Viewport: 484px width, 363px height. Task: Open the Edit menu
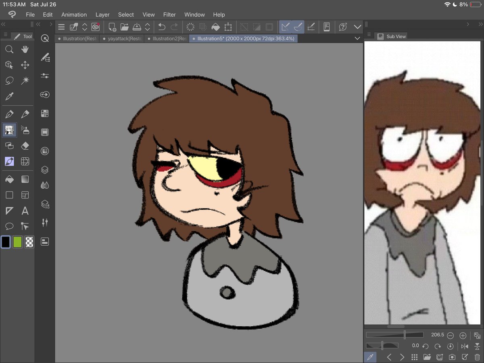pyautogui.click(x=48, y=15)
